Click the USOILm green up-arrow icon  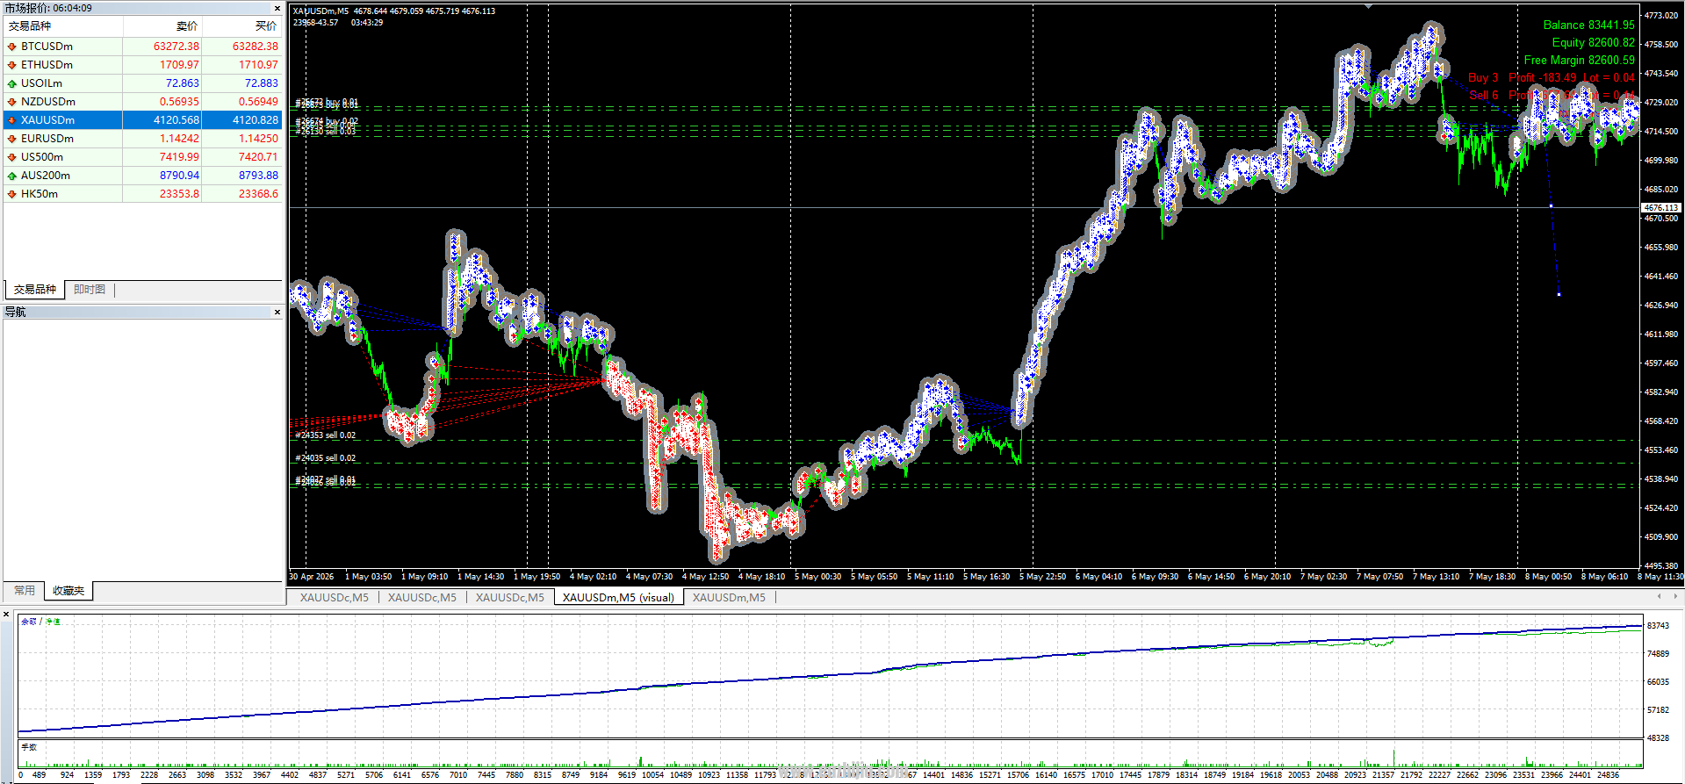[12, 83]
